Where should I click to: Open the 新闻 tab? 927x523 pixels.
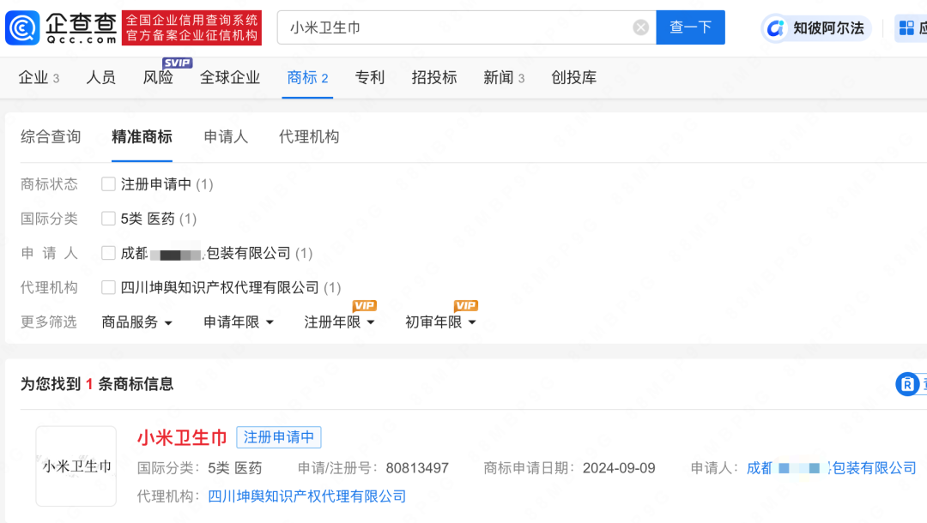point(504,77)
